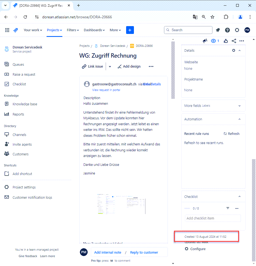Image resolution: width=256 pixels, height=266 pixels.
Task: Open the checklist three-dot menu
Action: [x=237, y=208]
